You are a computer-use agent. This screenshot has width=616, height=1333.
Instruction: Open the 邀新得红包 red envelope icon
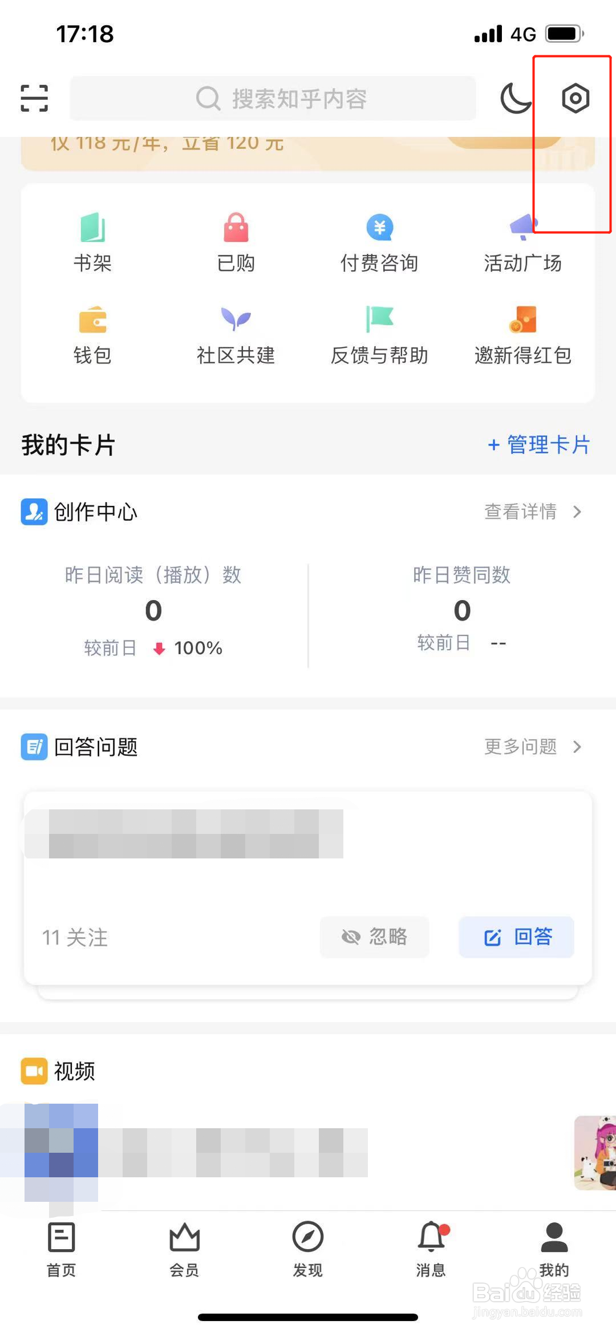(x=523, y=319)
